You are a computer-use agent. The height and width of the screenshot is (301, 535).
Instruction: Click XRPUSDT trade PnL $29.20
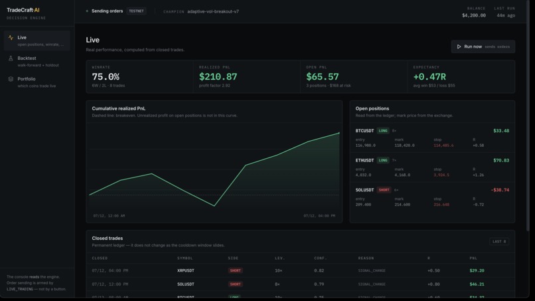click(477, 270)
